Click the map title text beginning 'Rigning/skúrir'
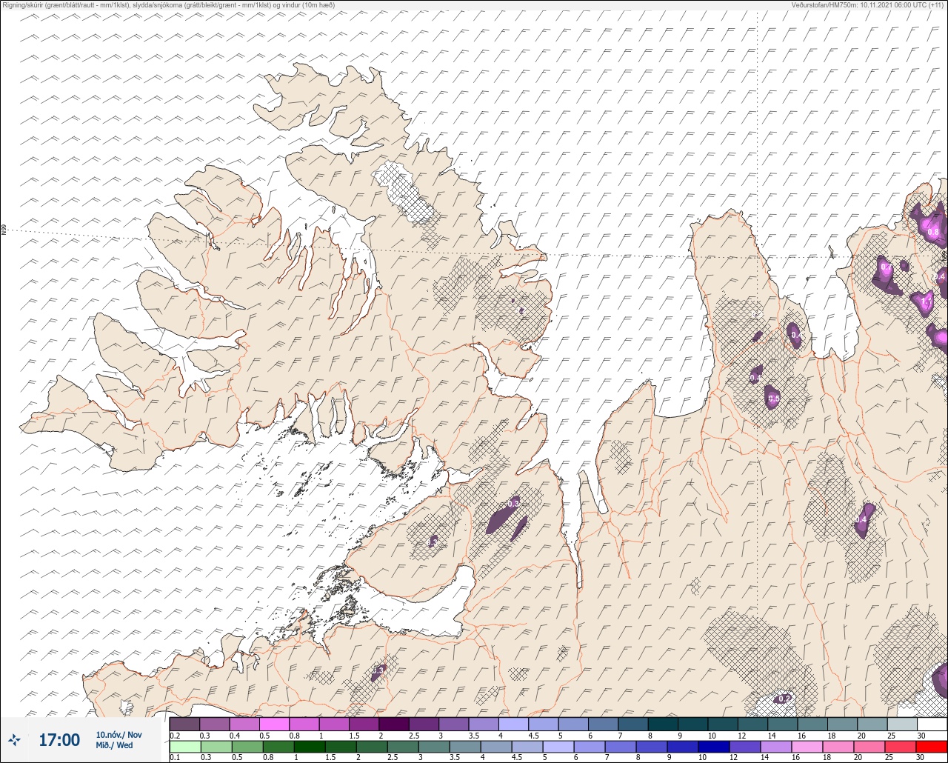The width and height of the screenshot is (948, 763). pyautogui.click(x=168, y=4)
